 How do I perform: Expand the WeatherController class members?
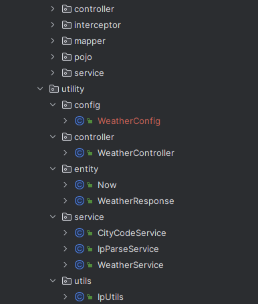[66, 153]
